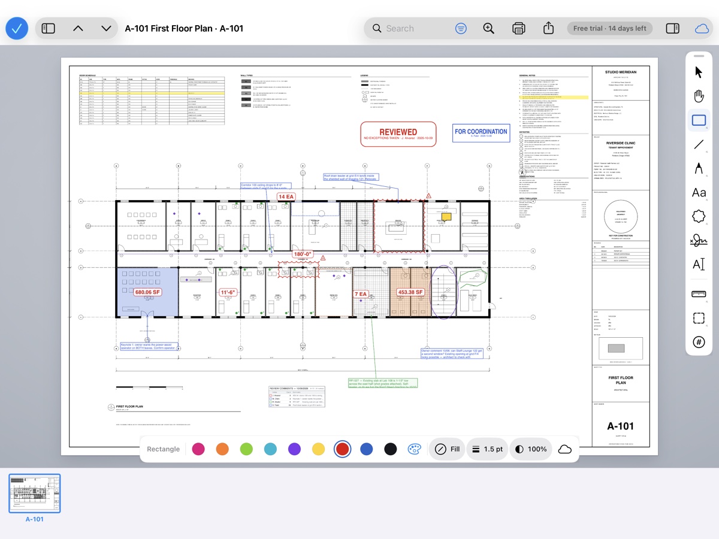This screenshot has width=719, height=539.
Task: Select the Aa text annotation tool
Action: point(699,192)
